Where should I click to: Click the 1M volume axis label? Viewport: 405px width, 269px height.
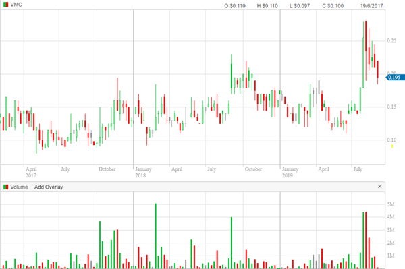coord(391,256)
